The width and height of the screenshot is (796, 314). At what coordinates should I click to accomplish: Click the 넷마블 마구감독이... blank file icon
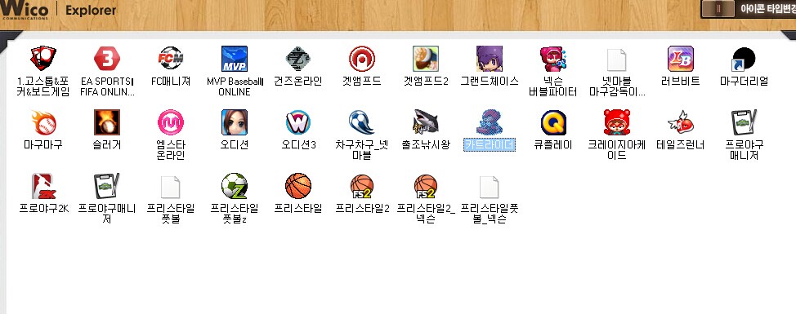617,60
